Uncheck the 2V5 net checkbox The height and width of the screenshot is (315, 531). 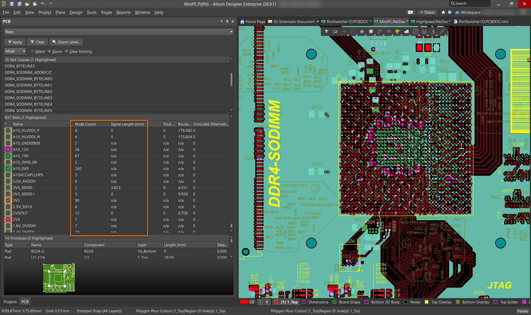pos(8,219)
